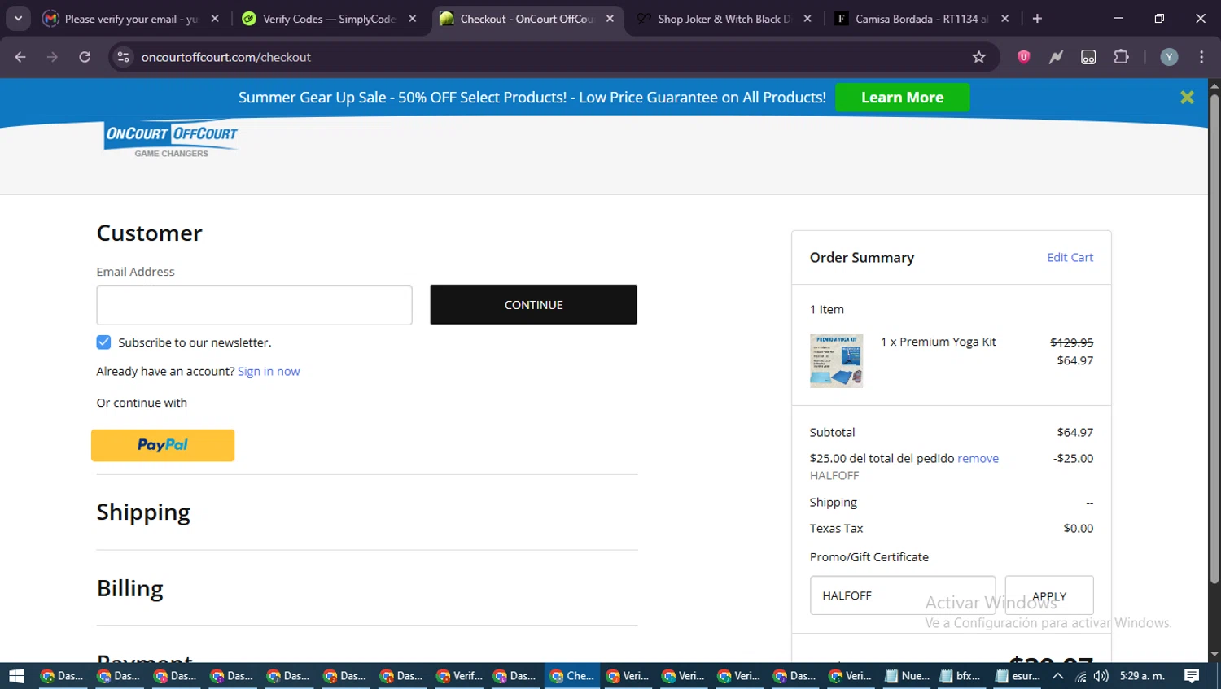Viewport: 1221px width, 689px height.
Task: Switch to the Che... Chrome taskbar window
Action: [x=571, y=675]
